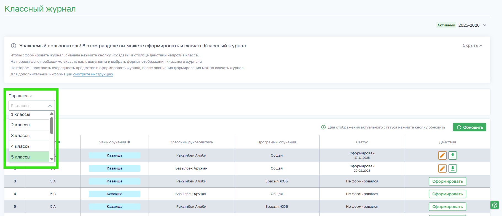The image size is (502, 216).
Task: Download journal formed on 20.02.2026
Action: 452,168
